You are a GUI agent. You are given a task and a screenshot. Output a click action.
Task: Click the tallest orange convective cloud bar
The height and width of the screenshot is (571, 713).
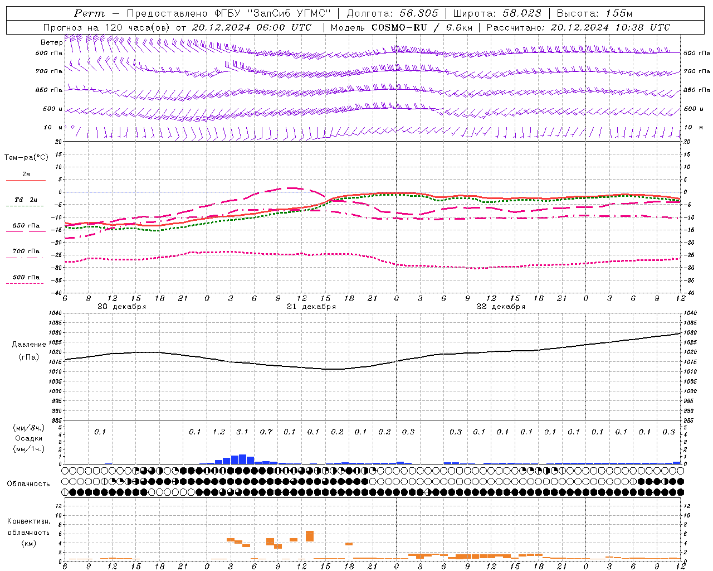(x=310, y=536)
